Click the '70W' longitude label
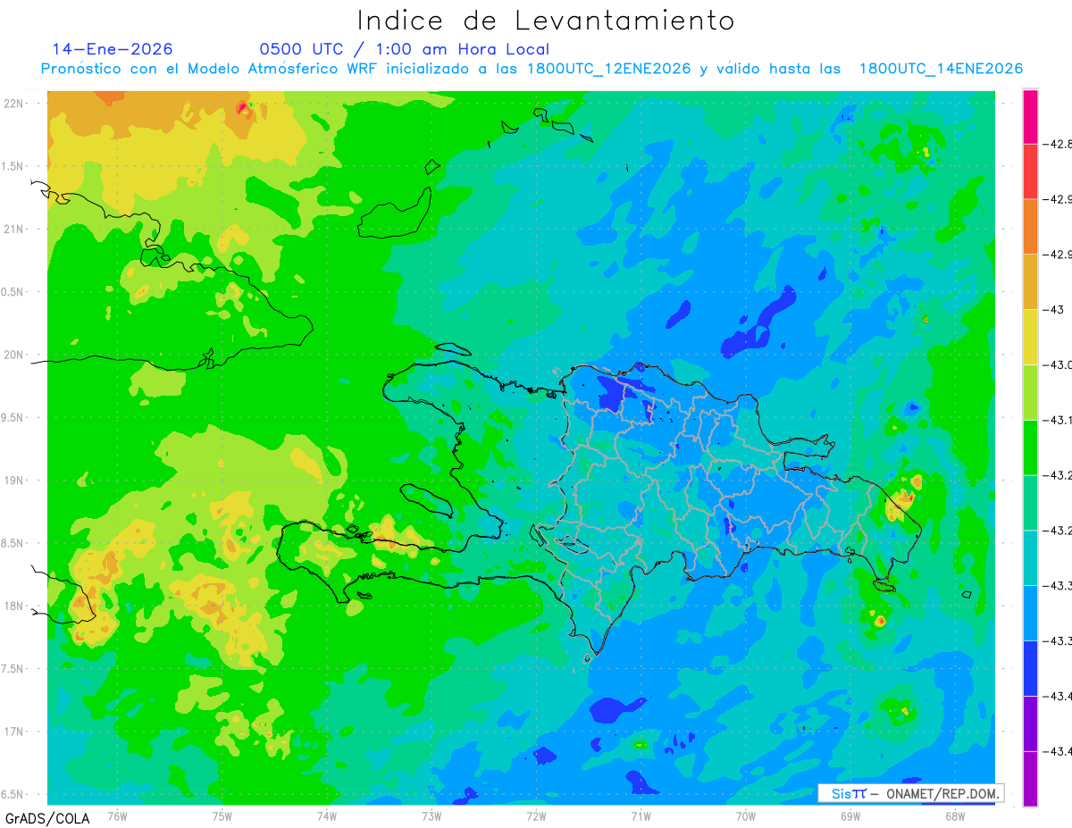The height and width of the screenshot is (828, 1072). (746, 816)
